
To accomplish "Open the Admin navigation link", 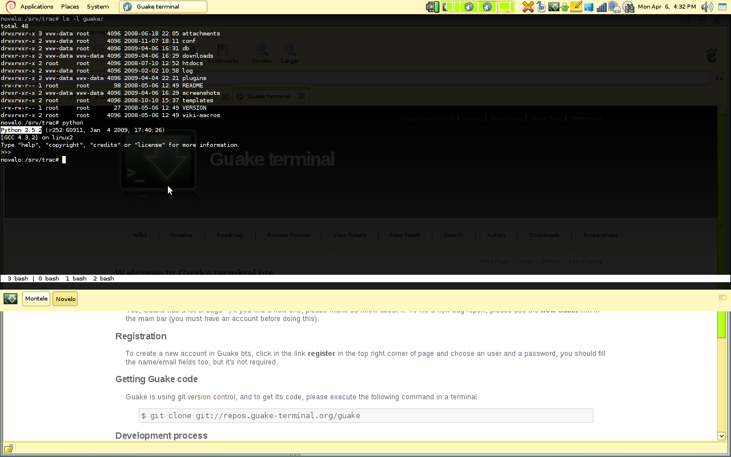I will coord(496,235).
